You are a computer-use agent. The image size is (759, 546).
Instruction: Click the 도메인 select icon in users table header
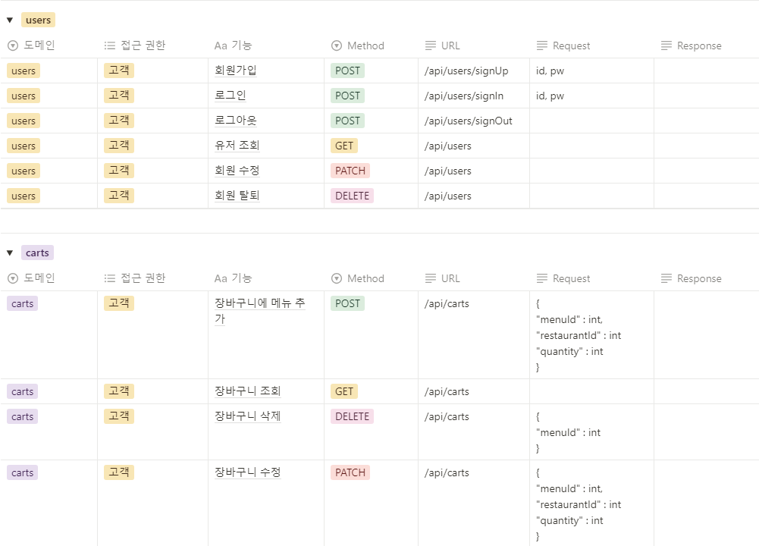[13, 45]
